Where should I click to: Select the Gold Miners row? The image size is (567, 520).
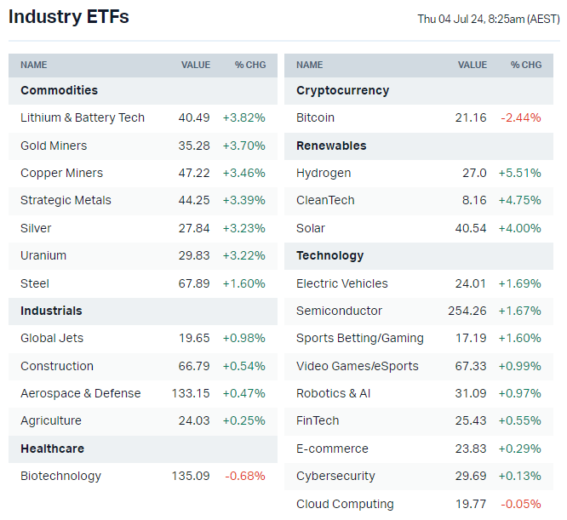pyautogui.click(x=54, y=146)
